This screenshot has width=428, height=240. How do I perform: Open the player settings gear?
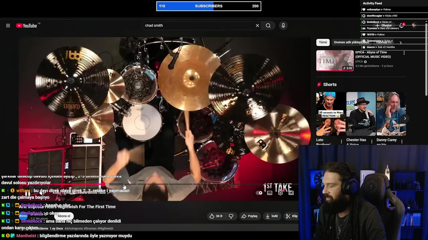[x=281, y=193]
